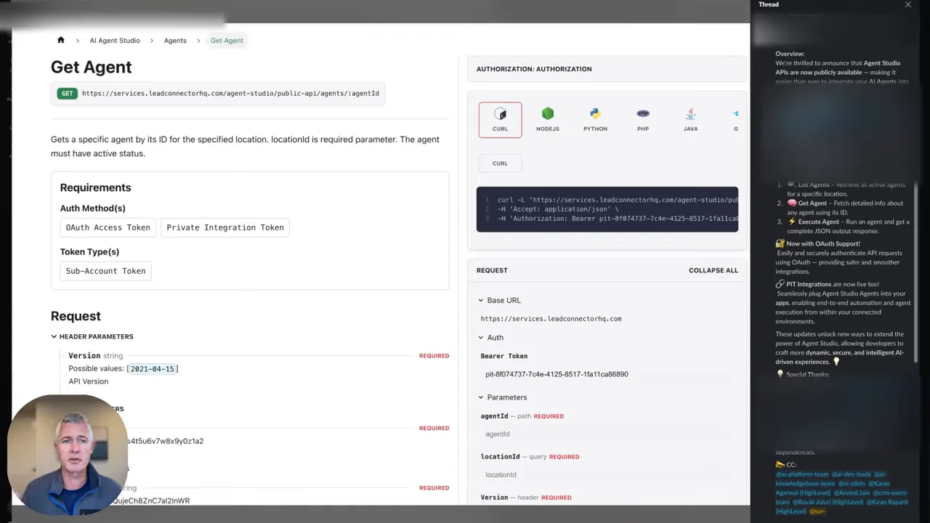Screen dimensions: 930x523
Task: Collapse the HEADER PARAMETERS section
Action: [x=54, y=336]
